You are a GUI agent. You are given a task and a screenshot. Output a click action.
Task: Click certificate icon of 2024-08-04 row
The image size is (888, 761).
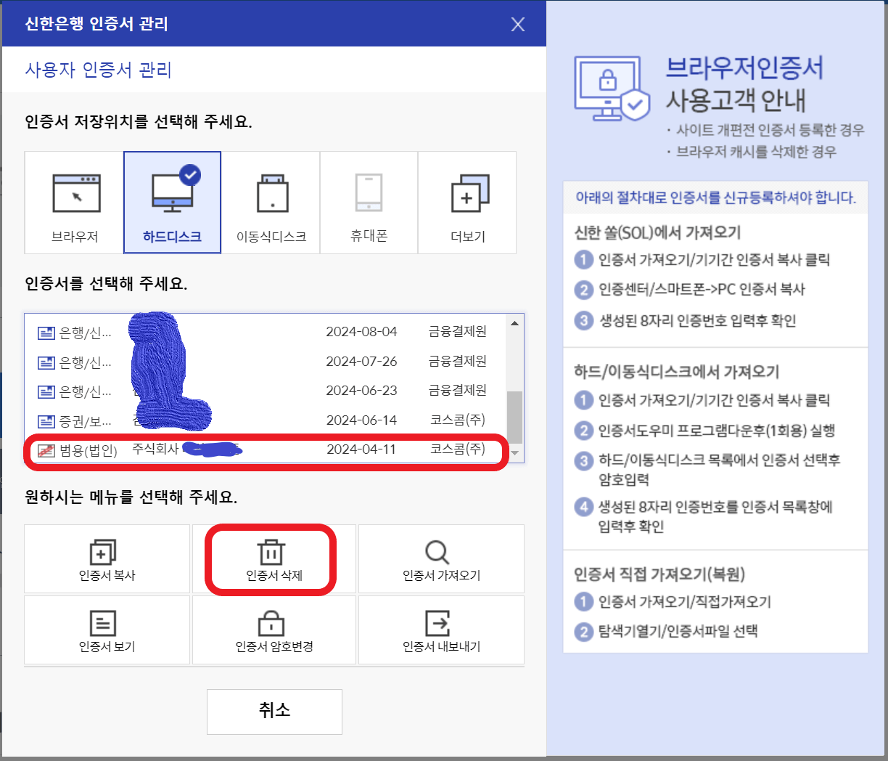pos(46,333)
